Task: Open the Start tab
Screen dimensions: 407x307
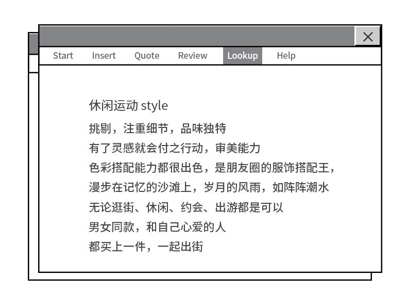Action: (x=63, y=56)
